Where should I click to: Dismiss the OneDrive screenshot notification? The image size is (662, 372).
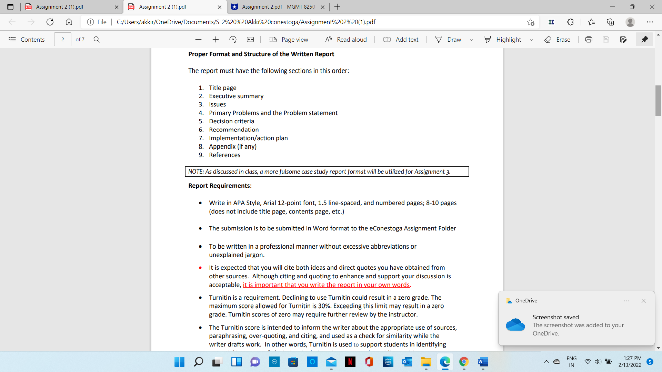click(x=643, y=301)
